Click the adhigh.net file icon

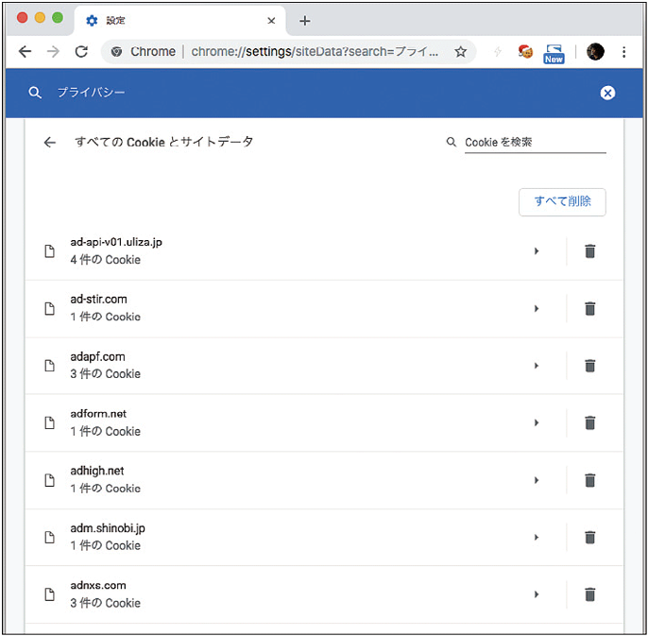click(x=49, y=480)
